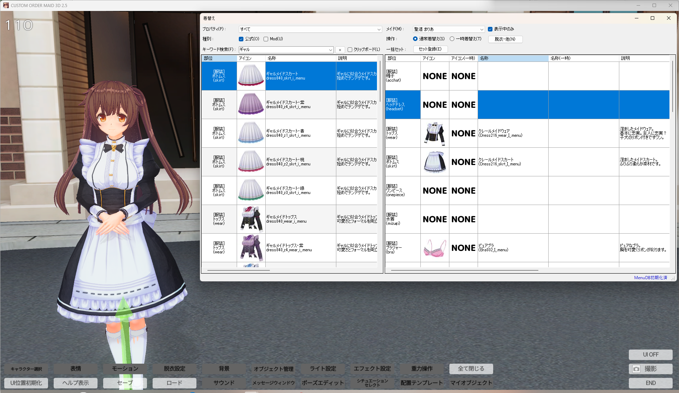Select the green gal maid skirt icon

coord(251,190)
